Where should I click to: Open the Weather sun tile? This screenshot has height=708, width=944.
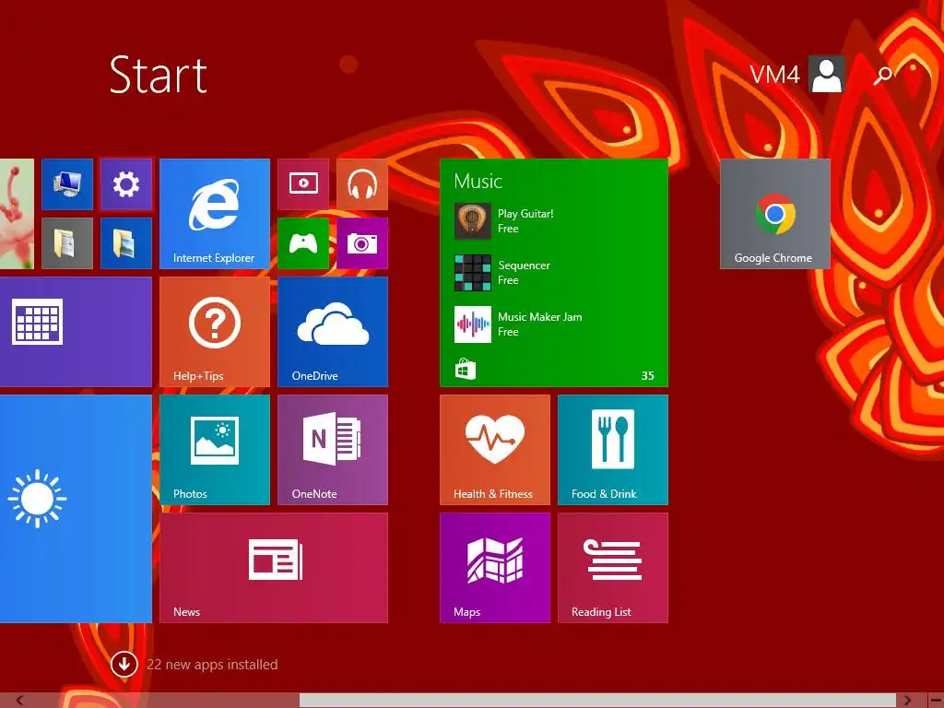tap(76, 509)
